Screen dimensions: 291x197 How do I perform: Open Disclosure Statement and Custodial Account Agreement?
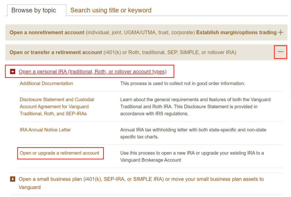click(x=57, y=106)
